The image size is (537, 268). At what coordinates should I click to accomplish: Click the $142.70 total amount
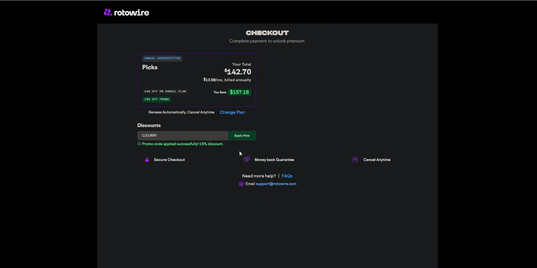pyautogui.click(x=238, y=72)
